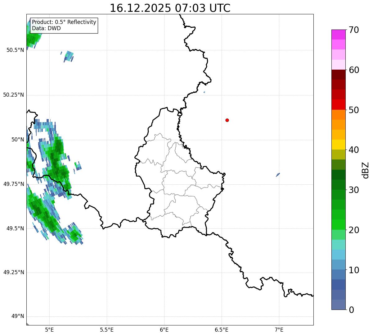Click the 49.5°N latitude label
This screenshot has width=373, height=336.
(15, 228)
